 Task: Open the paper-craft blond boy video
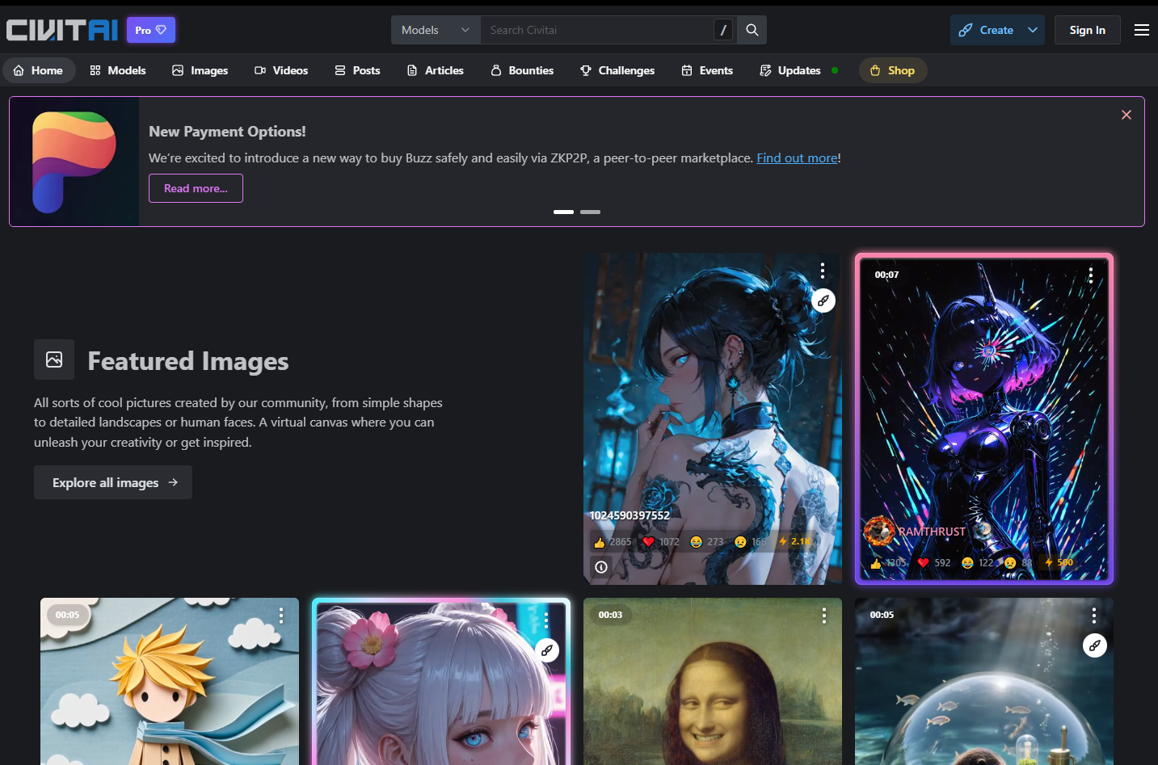click(x=170, y=682)
